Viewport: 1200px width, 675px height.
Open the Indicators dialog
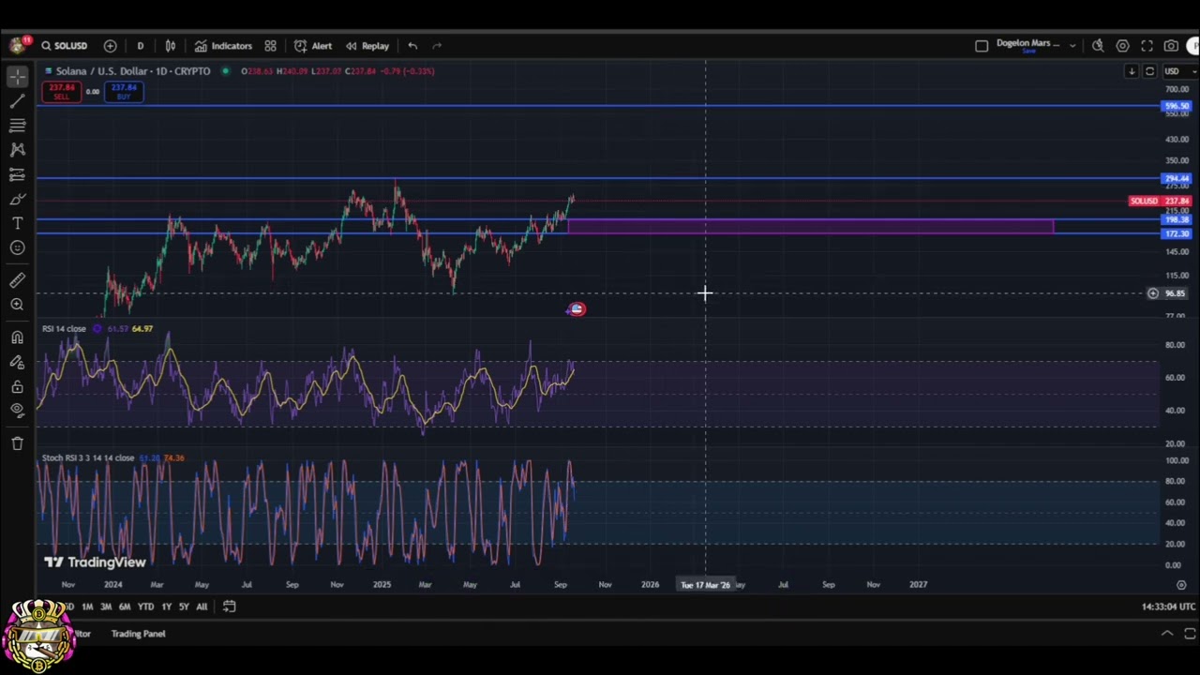point(223,46)
